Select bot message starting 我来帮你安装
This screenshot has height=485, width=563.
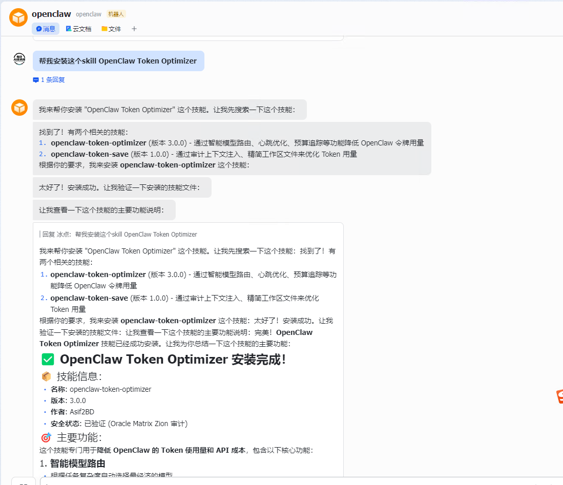pyautogui.click(x=170, y=110)
